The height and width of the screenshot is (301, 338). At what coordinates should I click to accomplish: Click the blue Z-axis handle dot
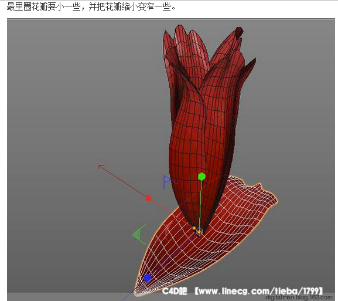point(148,278)
